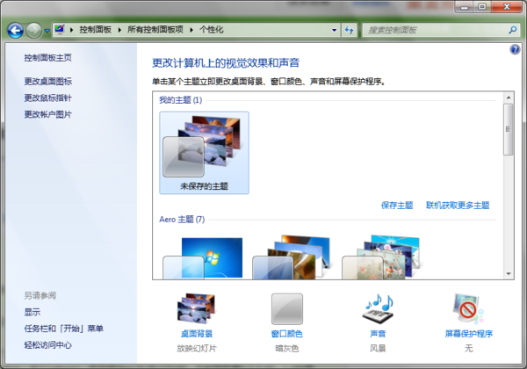This screenshot has height=369, width=527.
Task: Click the 暗灰色 color status text
Action: pos(287,349)
